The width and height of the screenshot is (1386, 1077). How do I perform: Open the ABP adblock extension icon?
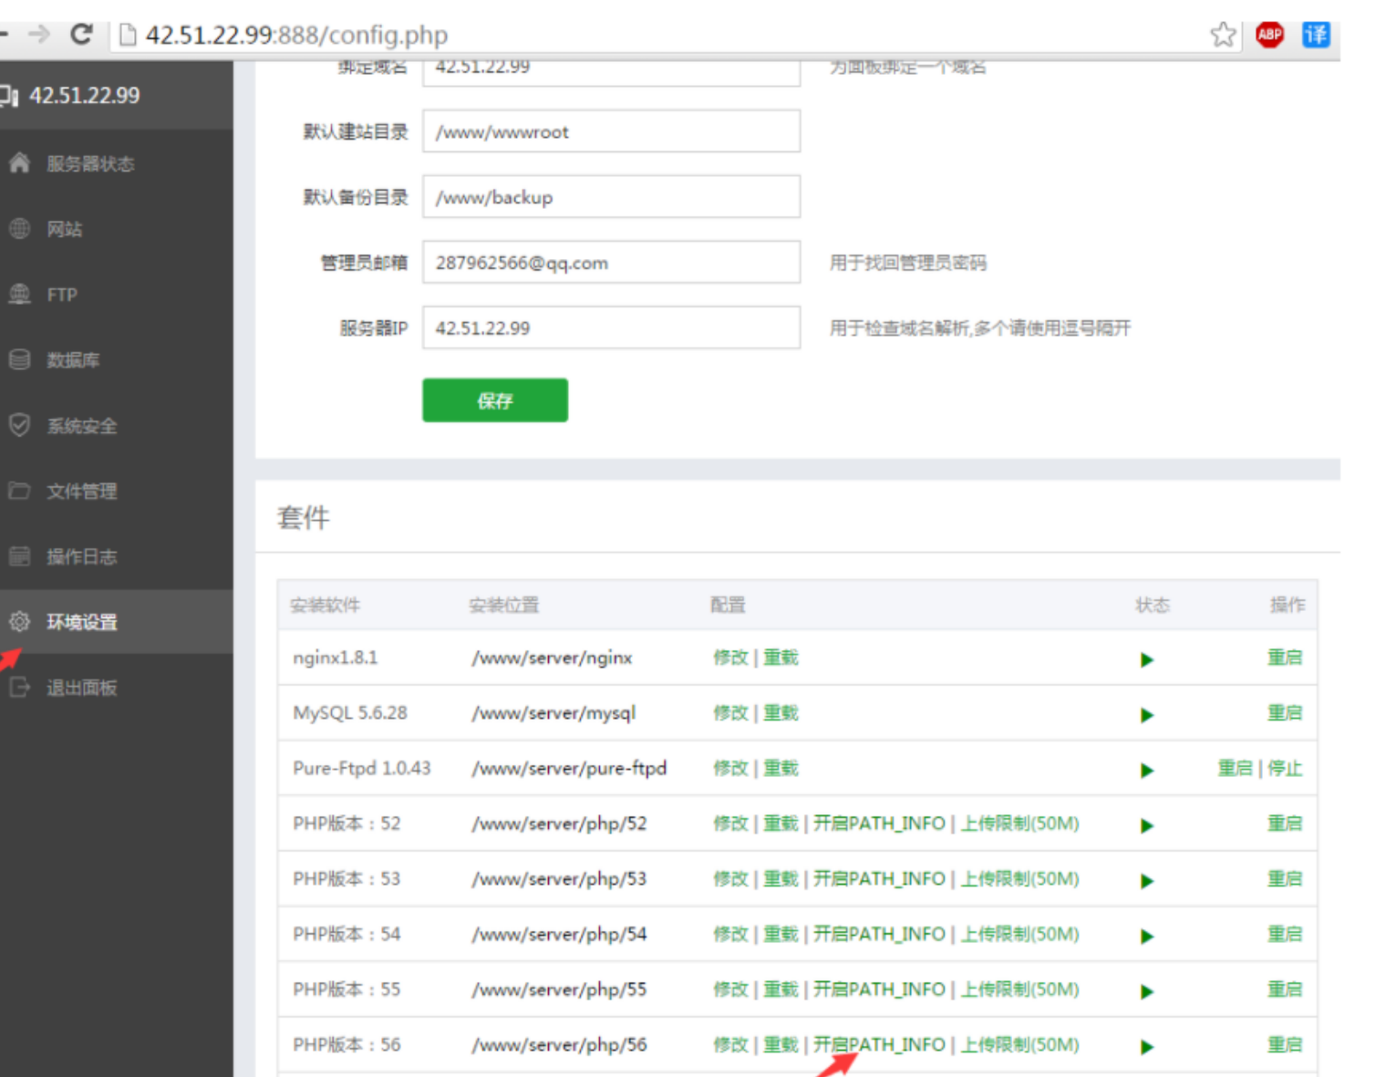coord(1269,35)
